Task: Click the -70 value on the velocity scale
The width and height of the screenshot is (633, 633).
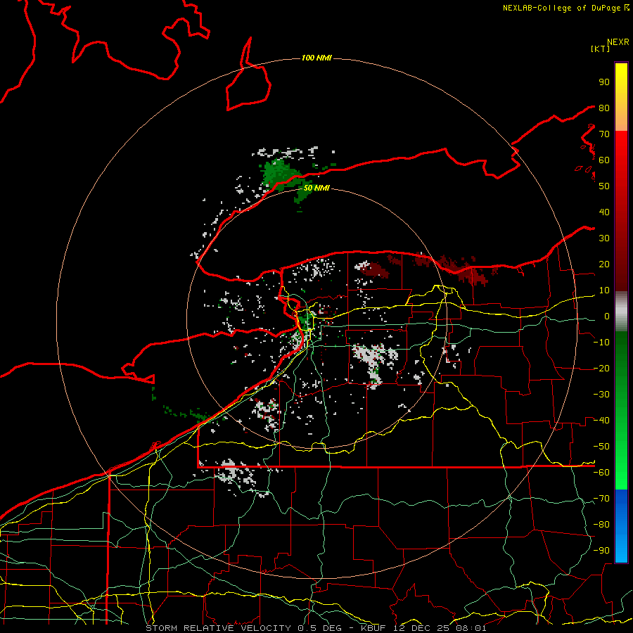Action: (601, 499)
